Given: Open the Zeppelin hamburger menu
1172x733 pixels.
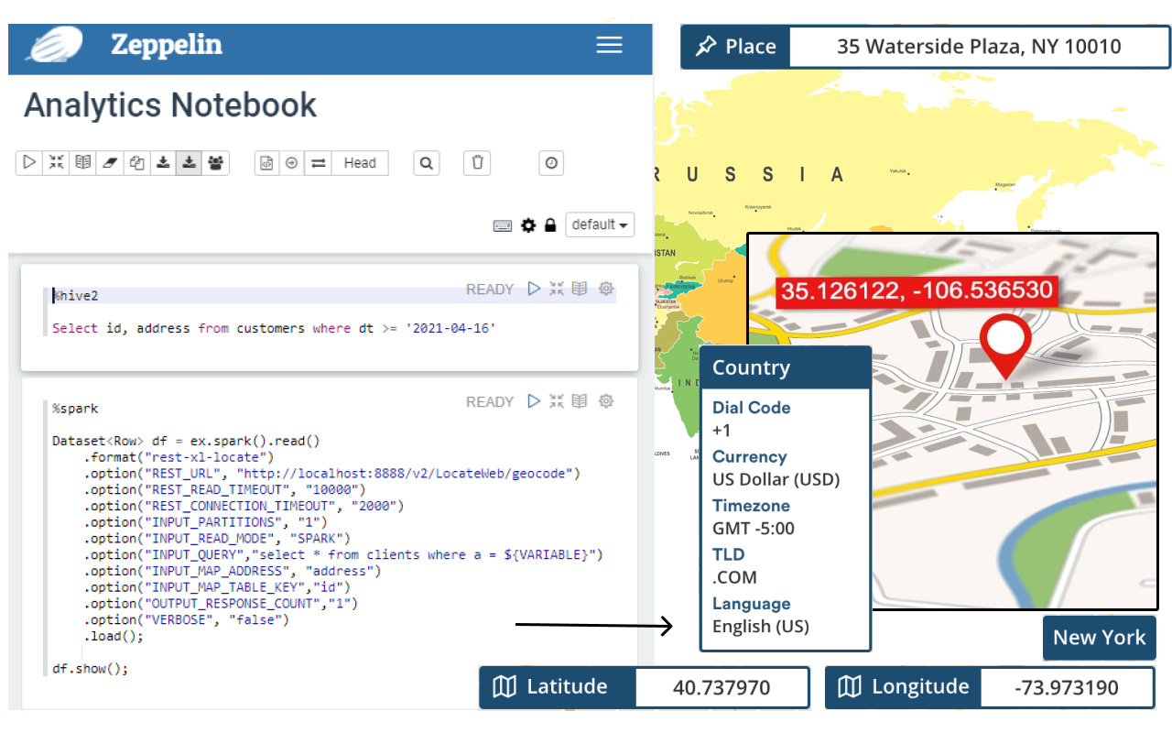Looking at the screenshot, I should click(610, 45).
